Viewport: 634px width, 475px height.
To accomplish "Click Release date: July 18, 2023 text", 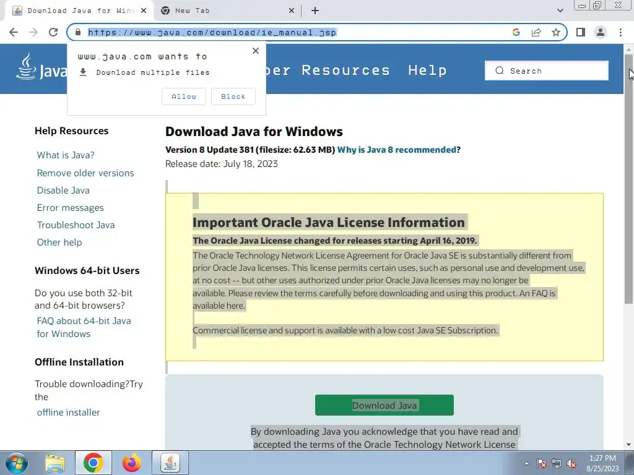I will [x=222, y=163].
